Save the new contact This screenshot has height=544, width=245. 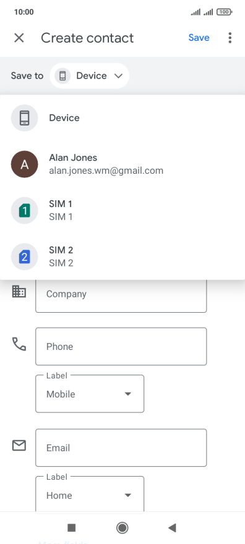199,38
